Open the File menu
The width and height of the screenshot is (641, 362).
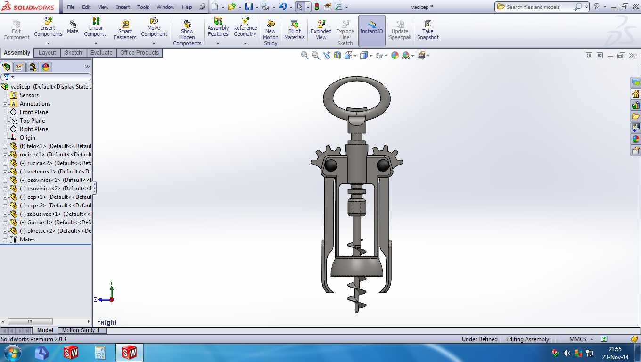71,7
